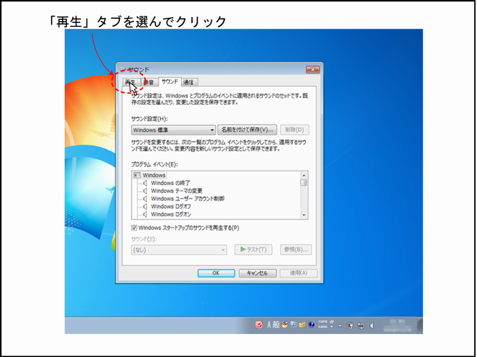Click the event list scrollbar down arrow
This screenshot has height=357, width=477.
pos(304,215)
